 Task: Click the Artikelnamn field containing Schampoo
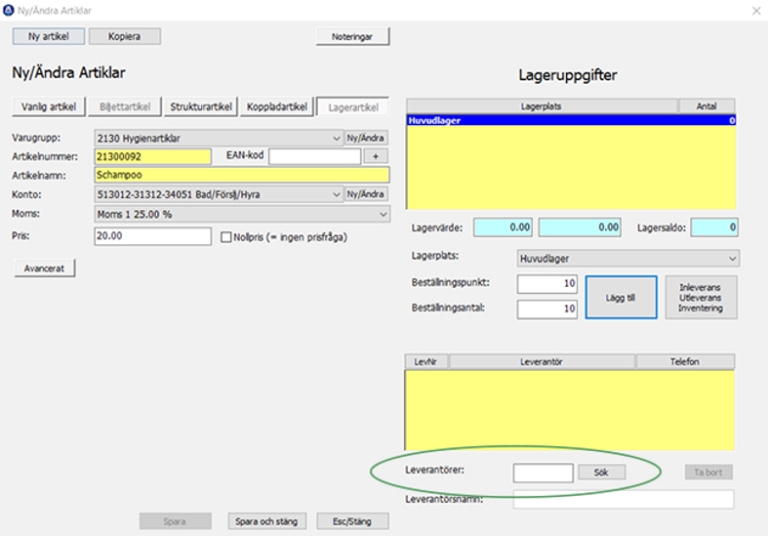point(242,175)
